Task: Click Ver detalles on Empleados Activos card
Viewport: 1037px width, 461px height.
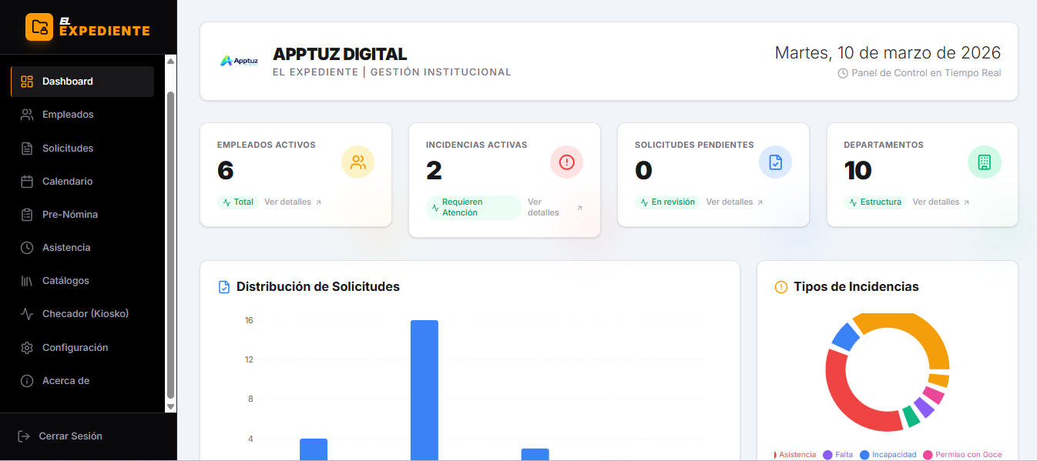Action: tap(293, 202)
